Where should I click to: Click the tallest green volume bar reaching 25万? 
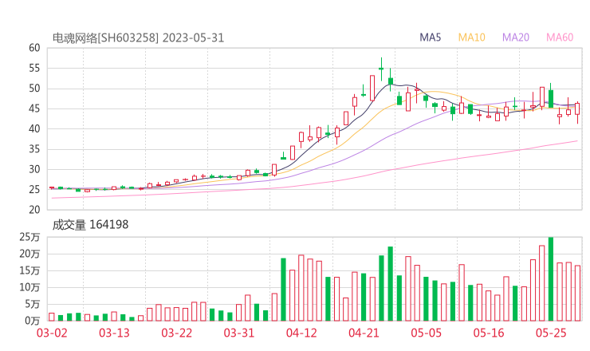pyautogui.click(x=551, y=279)
